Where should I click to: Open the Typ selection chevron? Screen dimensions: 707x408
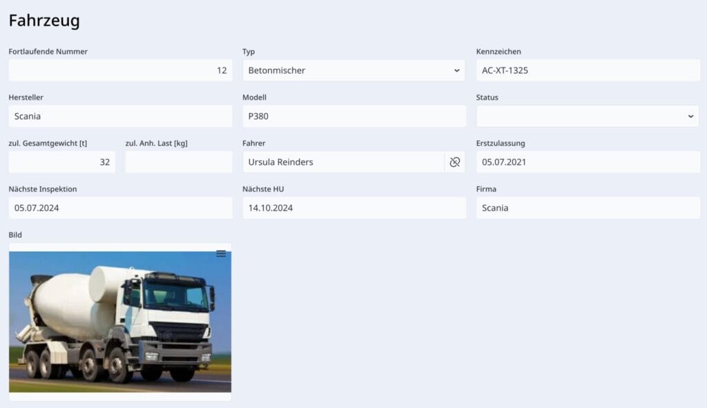point(456,70)
